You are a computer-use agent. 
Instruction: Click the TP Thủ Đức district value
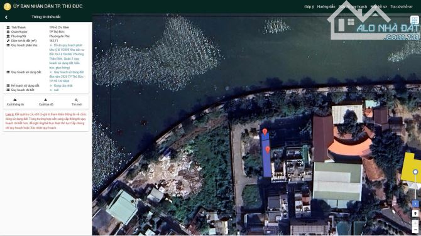pyautogui.click(x=57, y=31)
